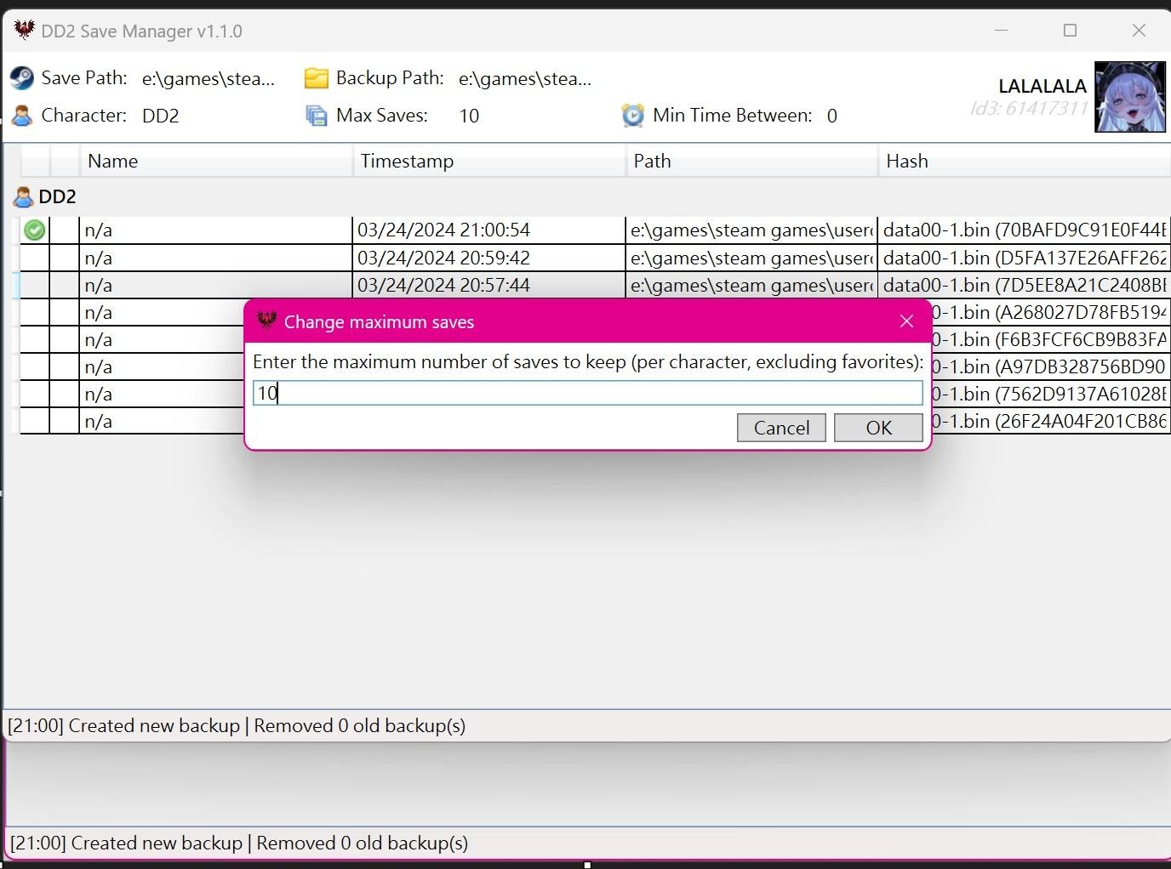Click the folder icon beside Backup Path
The image size is (1171, 869).
click(317, 78)
